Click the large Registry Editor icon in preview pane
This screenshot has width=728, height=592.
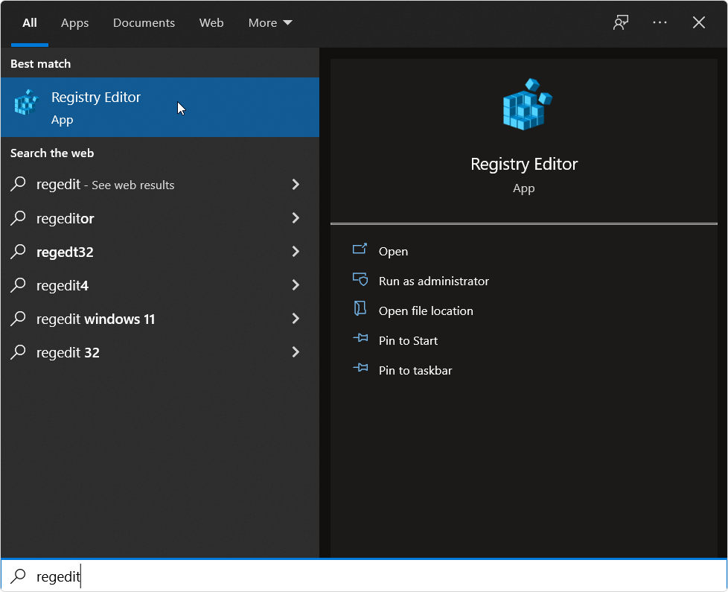(528, 104)
